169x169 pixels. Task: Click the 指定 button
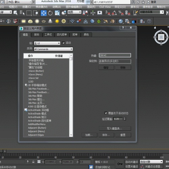106,68
